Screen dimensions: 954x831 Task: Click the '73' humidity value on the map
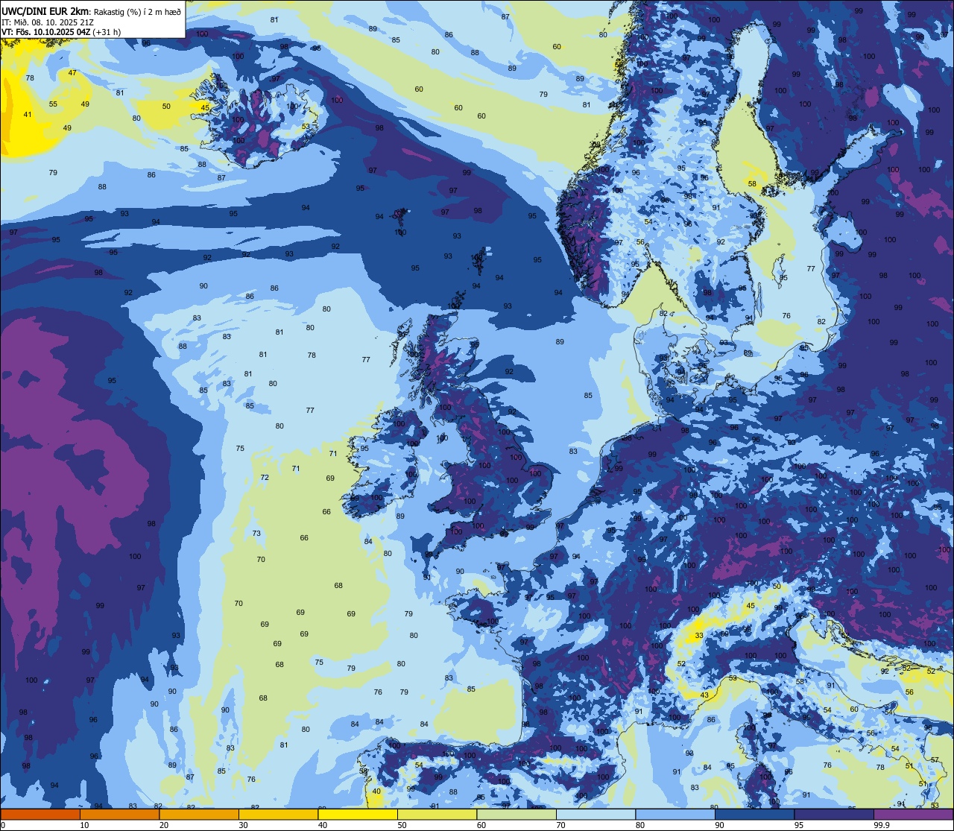point(256,534)
